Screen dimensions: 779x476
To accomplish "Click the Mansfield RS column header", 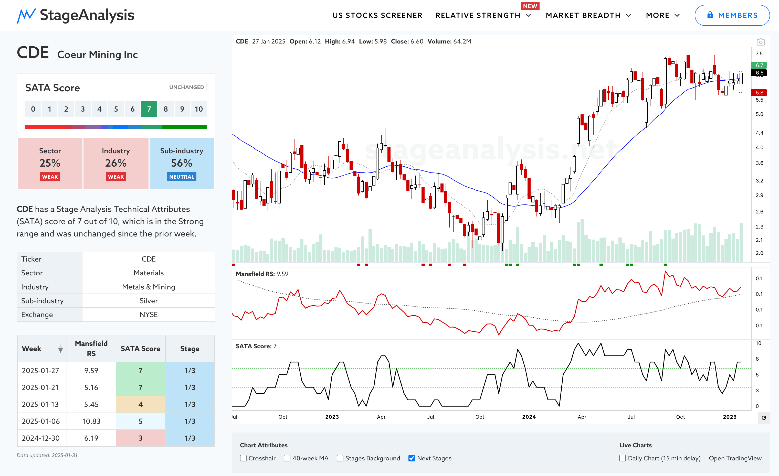I will (91, 349).
